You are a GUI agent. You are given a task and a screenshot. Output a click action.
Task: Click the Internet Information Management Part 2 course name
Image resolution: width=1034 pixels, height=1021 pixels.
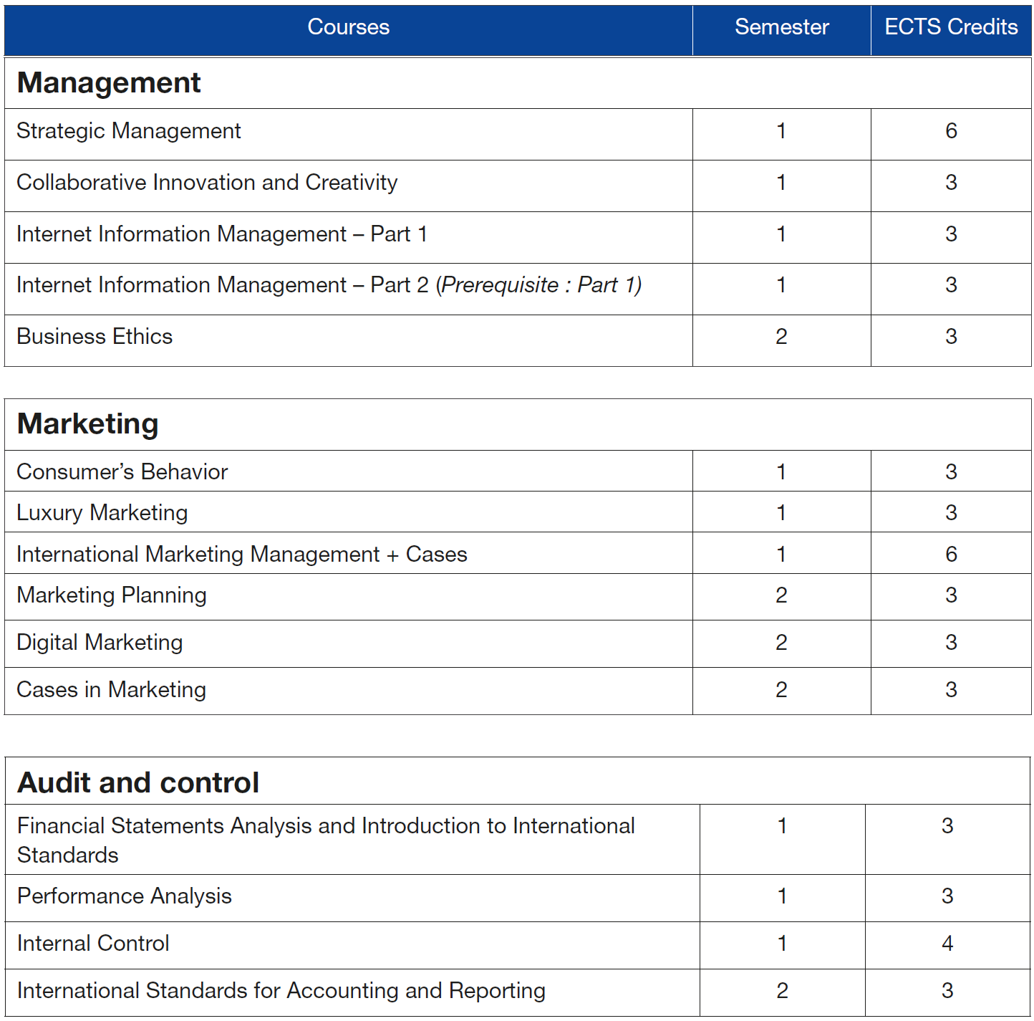pyautogui.click(x=329, y=285)
